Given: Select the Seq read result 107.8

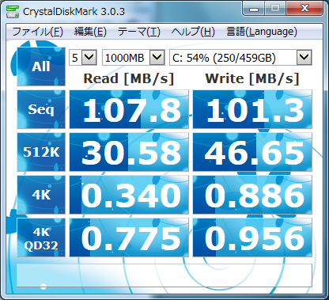Looking at the screenshot, I should pos(129,109).
